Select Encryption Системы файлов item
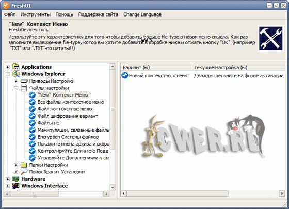 pos(68,137)
